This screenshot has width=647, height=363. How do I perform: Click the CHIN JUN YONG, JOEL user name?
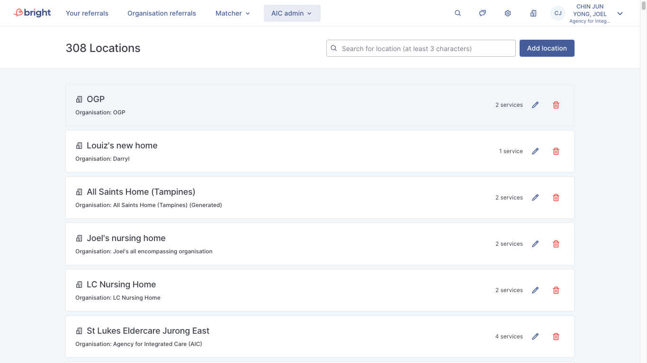coord(590,10)
